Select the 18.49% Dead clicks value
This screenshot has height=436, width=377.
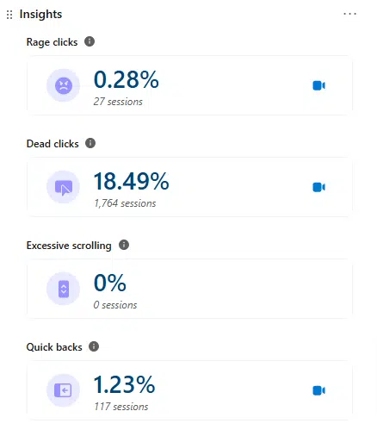point(132,181)
